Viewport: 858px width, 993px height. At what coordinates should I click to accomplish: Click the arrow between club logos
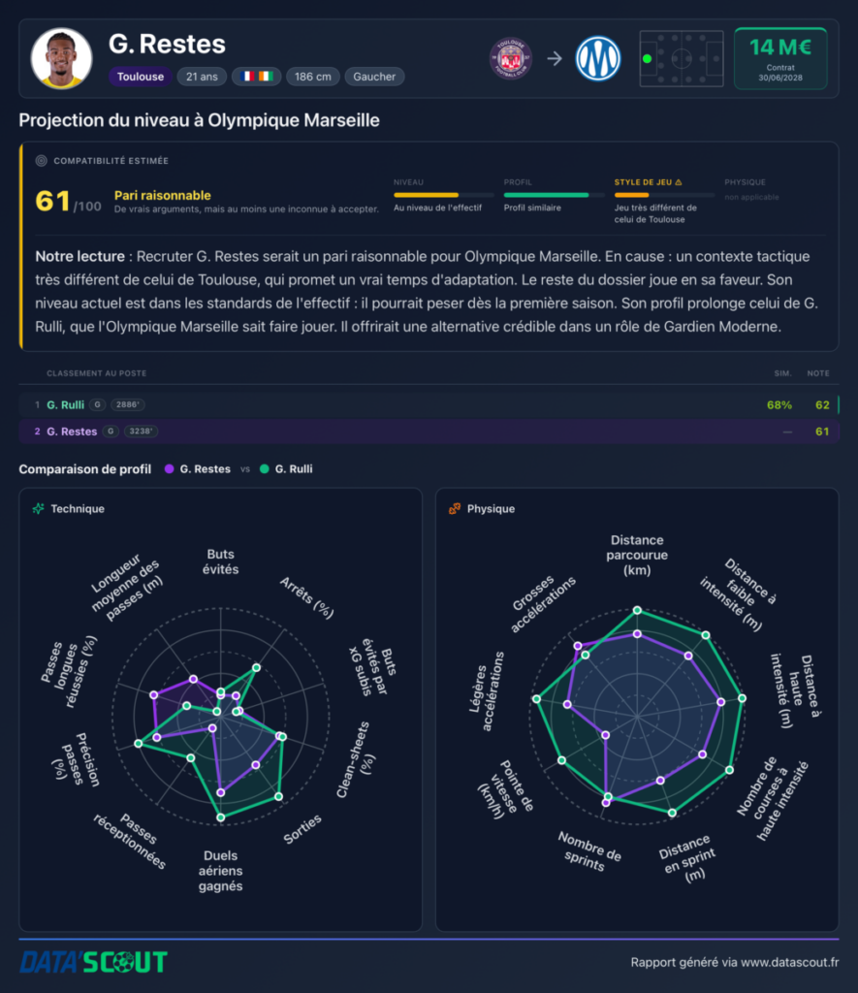coord(555,59)
